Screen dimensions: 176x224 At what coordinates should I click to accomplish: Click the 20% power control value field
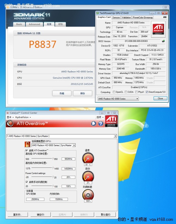68,177
